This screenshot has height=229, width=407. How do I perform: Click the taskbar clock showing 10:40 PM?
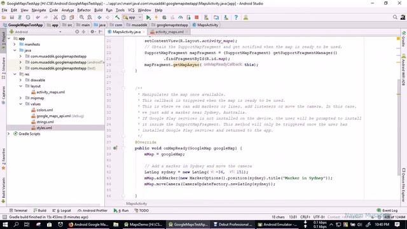tap(382, 225)
